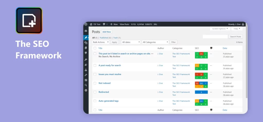Open Tools wrench icon in sidebar
This screenshot has height=122, width=263.
(86, 75)
